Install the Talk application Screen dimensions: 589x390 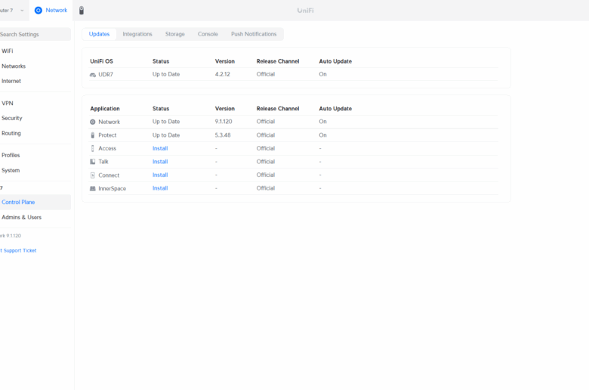[x=160, y=162]
